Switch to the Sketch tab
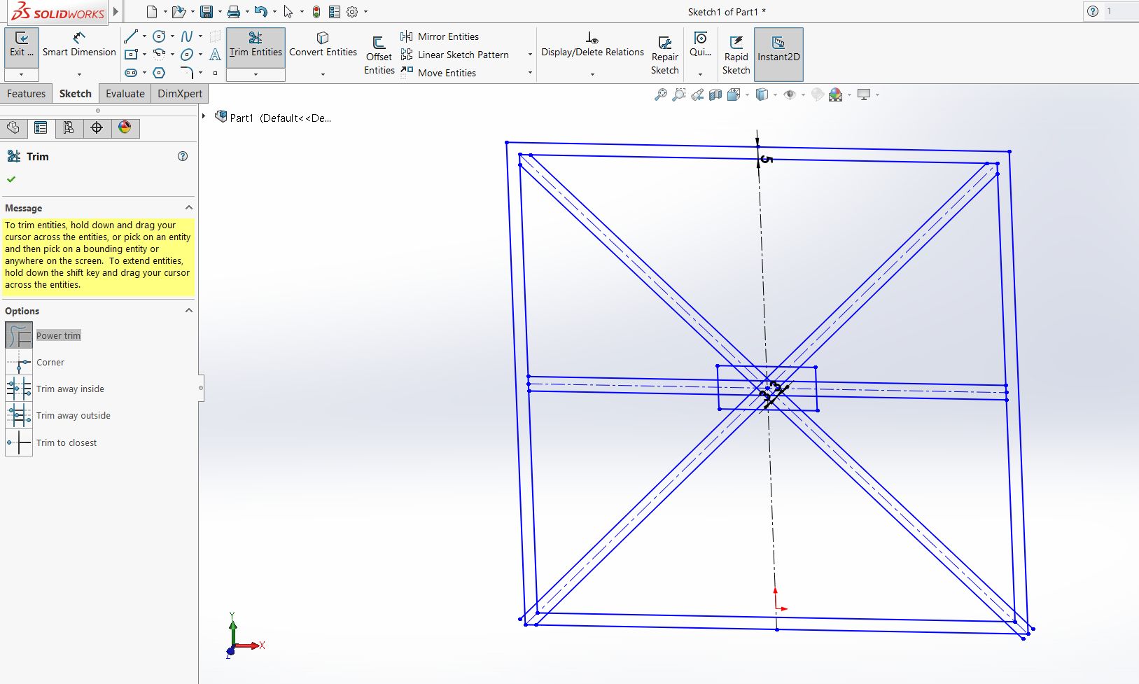1139x684 pixels. click(76, 94)
